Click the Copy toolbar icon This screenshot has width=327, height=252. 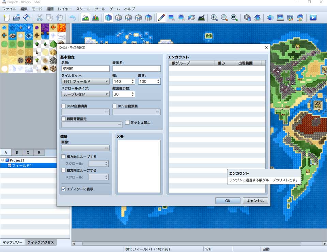49,18
